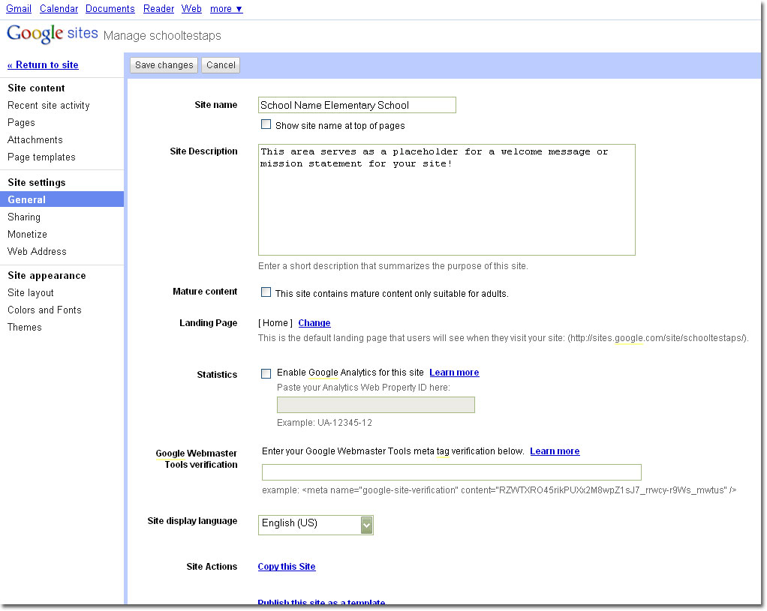This screenshot has width=767, height=611.
Task: Click the 'Site Actions' label
Action: (x=212, y=567)
